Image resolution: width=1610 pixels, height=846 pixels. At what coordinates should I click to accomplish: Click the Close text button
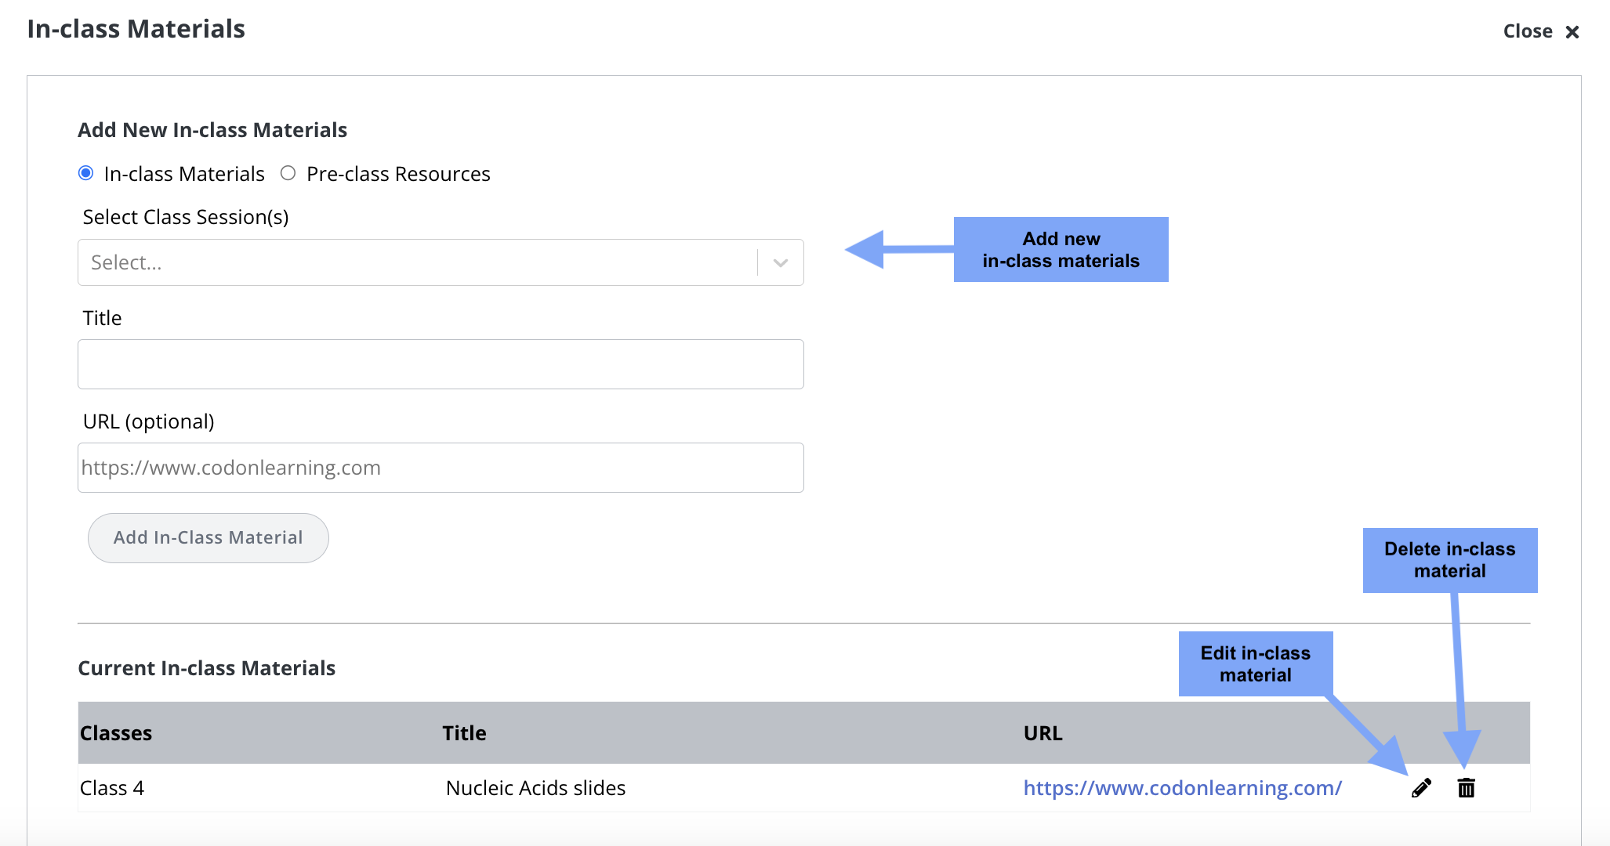(1527, 31)
